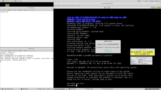
Task: Click the ./start.sh line in lower Terminal
Action: coord(7,52)
